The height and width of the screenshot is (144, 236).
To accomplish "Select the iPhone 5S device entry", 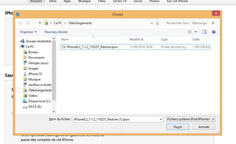I will pyautogui.click(x=33, y=74).
